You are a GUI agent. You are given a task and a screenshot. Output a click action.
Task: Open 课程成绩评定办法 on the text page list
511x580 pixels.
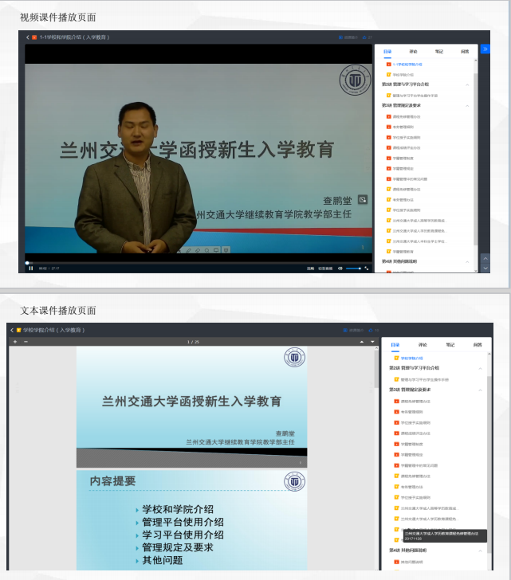415,433
